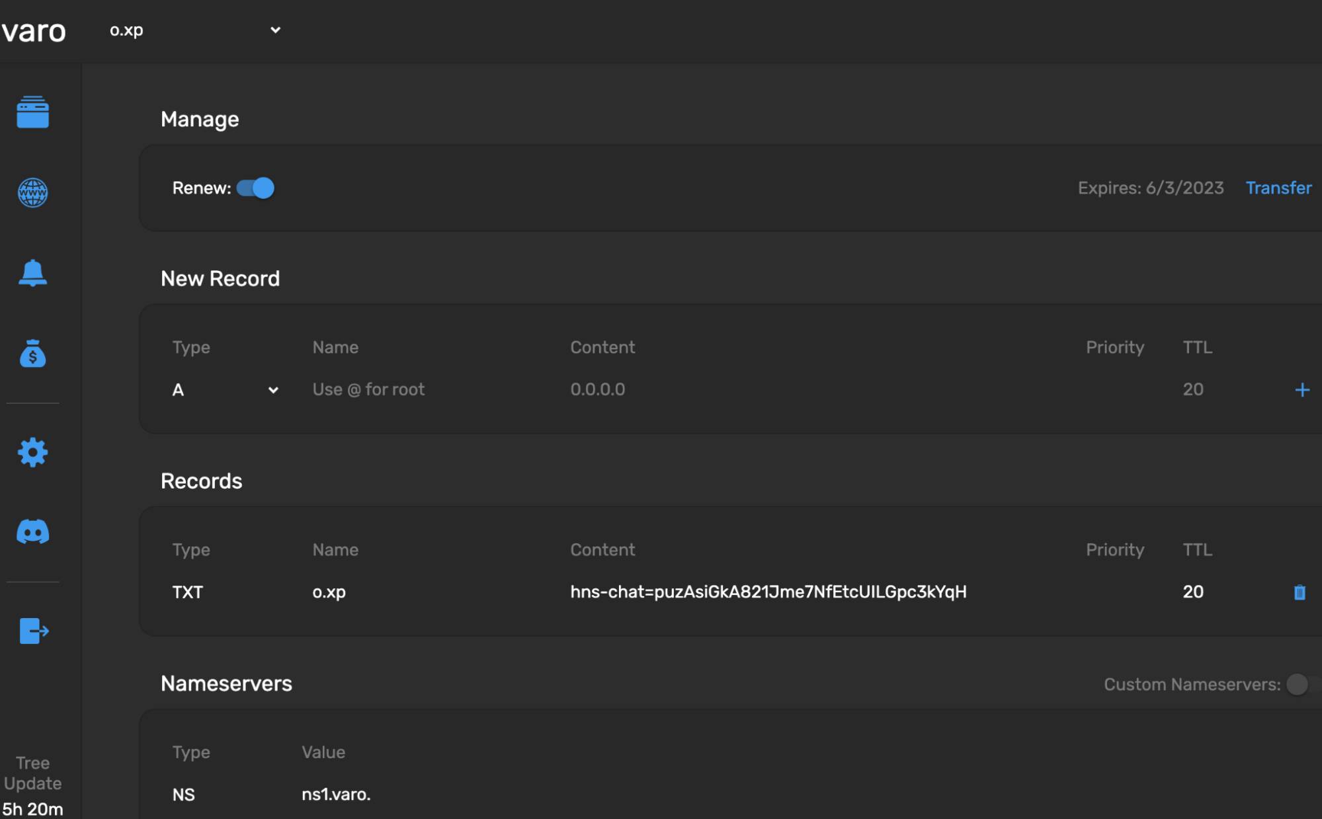Select the Records section header
The width and height of the screenshot is (1322, 819).
click(x=202, y=481)
